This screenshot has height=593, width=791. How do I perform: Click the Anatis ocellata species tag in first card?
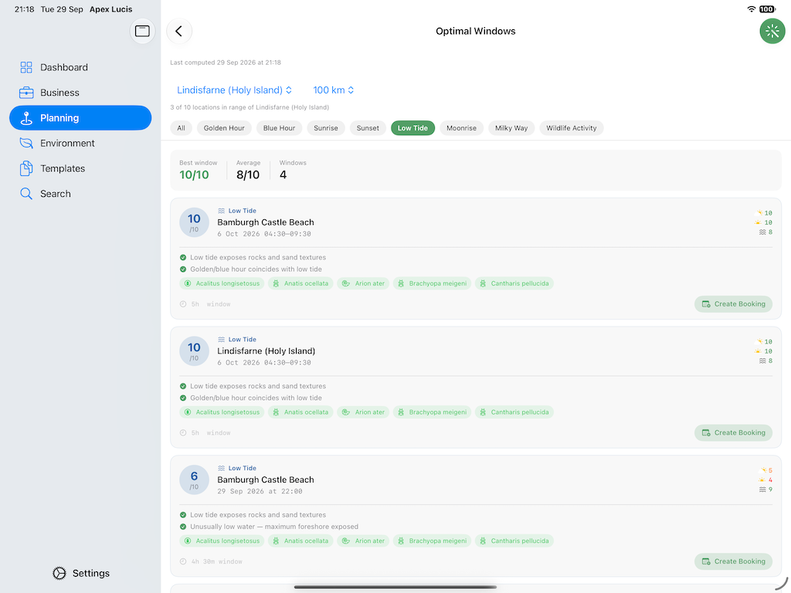tap(300, 283)
